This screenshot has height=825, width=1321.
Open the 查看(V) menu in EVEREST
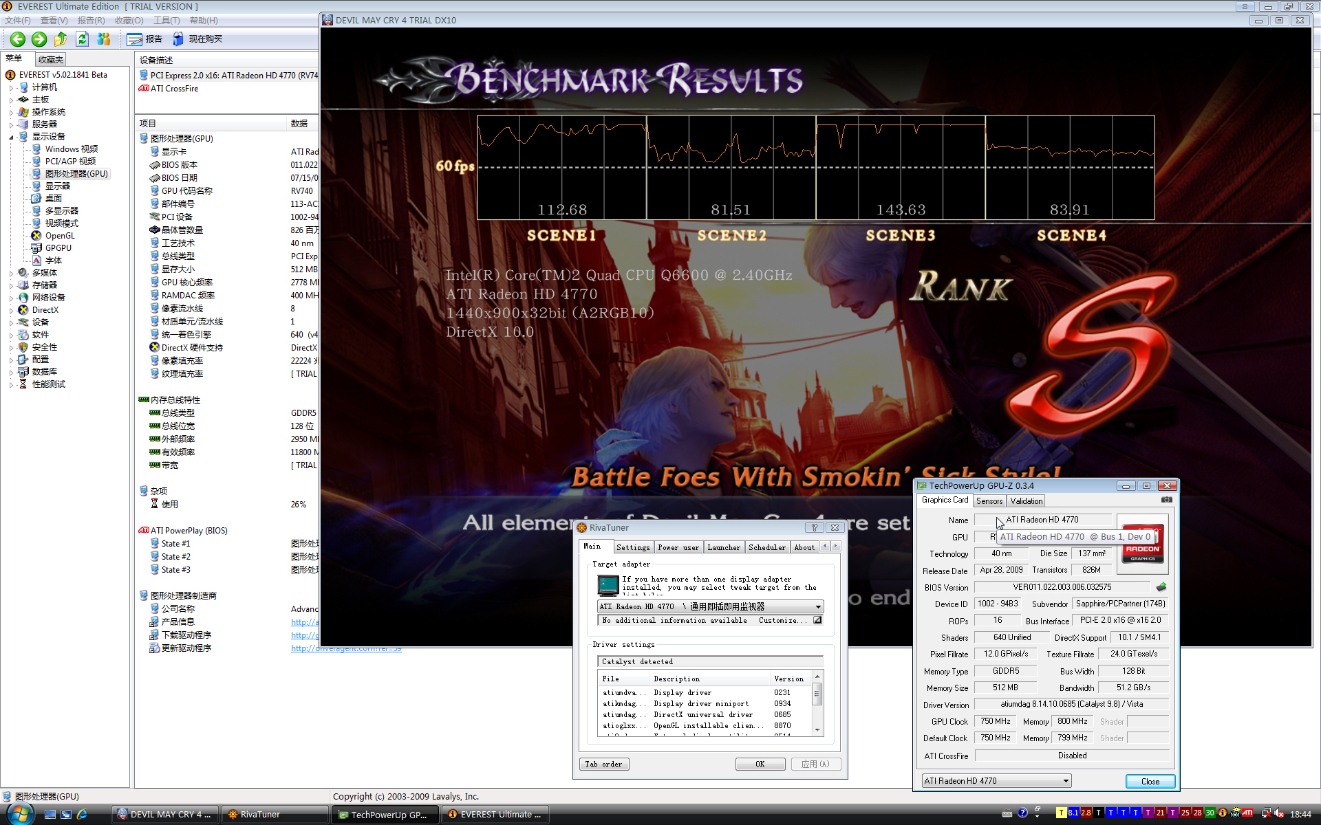coord(54,21)
